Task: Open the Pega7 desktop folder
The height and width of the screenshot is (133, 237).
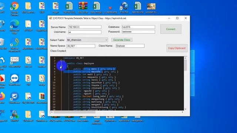Action: tap(56, 7)
